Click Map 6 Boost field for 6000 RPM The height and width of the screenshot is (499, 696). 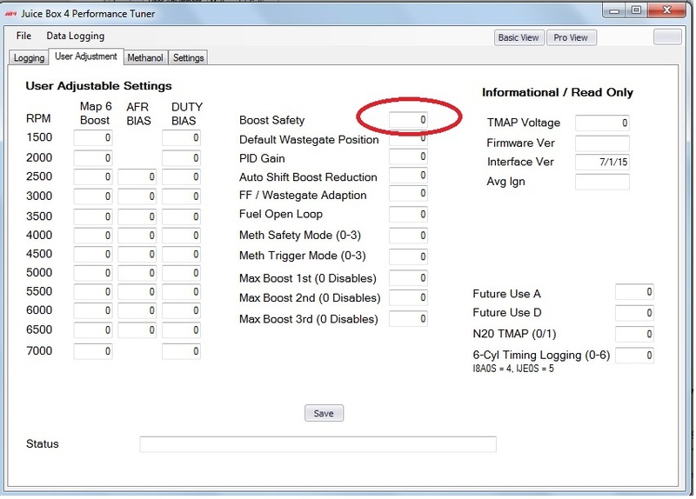pos(93,310)
